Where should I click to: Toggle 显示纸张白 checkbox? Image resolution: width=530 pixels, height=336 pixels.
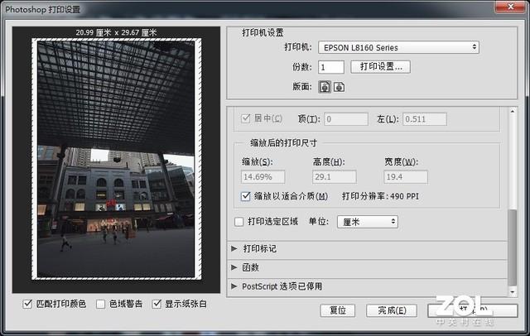click(x=157, y=305)
